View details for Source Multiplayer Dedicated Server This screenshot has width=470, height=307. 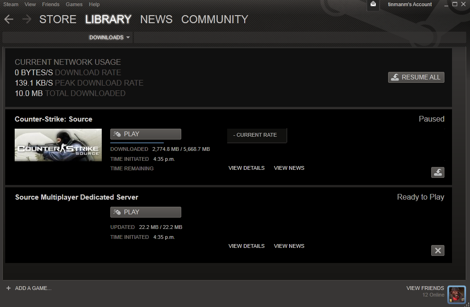247,246
